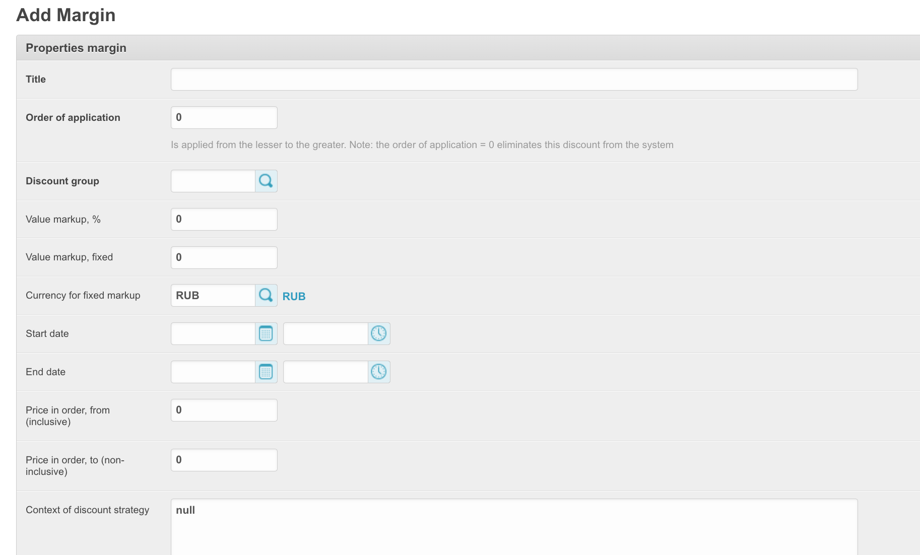Select the Price in order, from field
920x555 pixels.
pyautogui.click(x=224, y=410)
